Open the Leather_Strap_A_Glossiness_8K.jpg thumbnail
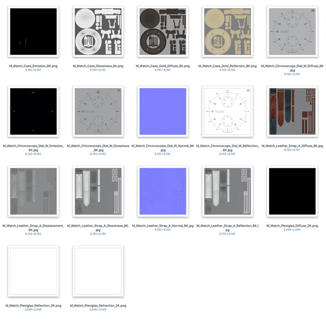Image resolution: width=326 pixels, height=326 pixels. click(98, 191)
